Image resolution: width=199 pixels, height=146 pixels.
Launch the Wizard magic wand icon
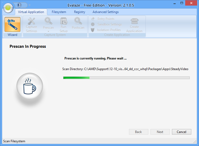(x=12, y=24)
